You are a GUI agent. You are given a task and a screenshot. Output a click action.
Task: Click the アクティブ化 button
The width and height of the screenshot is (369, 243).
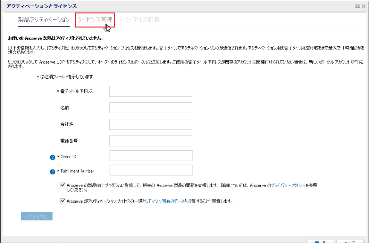coord(37,216)
